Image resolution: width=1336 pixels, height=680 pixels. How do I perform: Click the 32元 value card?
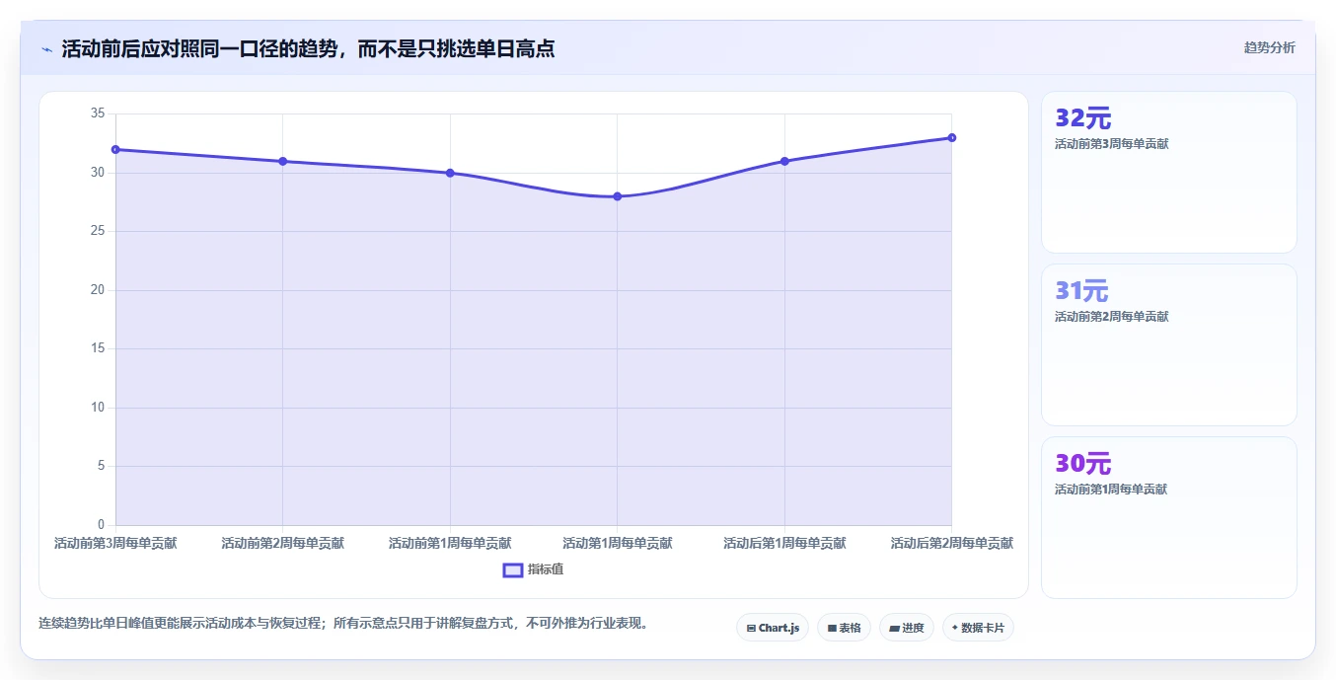(x=1169, y=173)
